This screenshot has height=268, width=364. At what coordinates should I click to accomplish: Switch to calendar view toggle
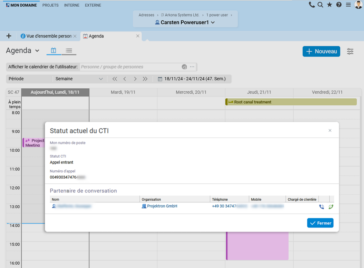pyautogui.click(x=53, y=51)
